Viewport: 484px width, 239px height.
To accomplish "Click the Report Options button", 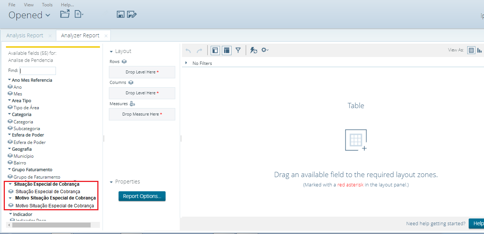I will [x=142, y=196].
